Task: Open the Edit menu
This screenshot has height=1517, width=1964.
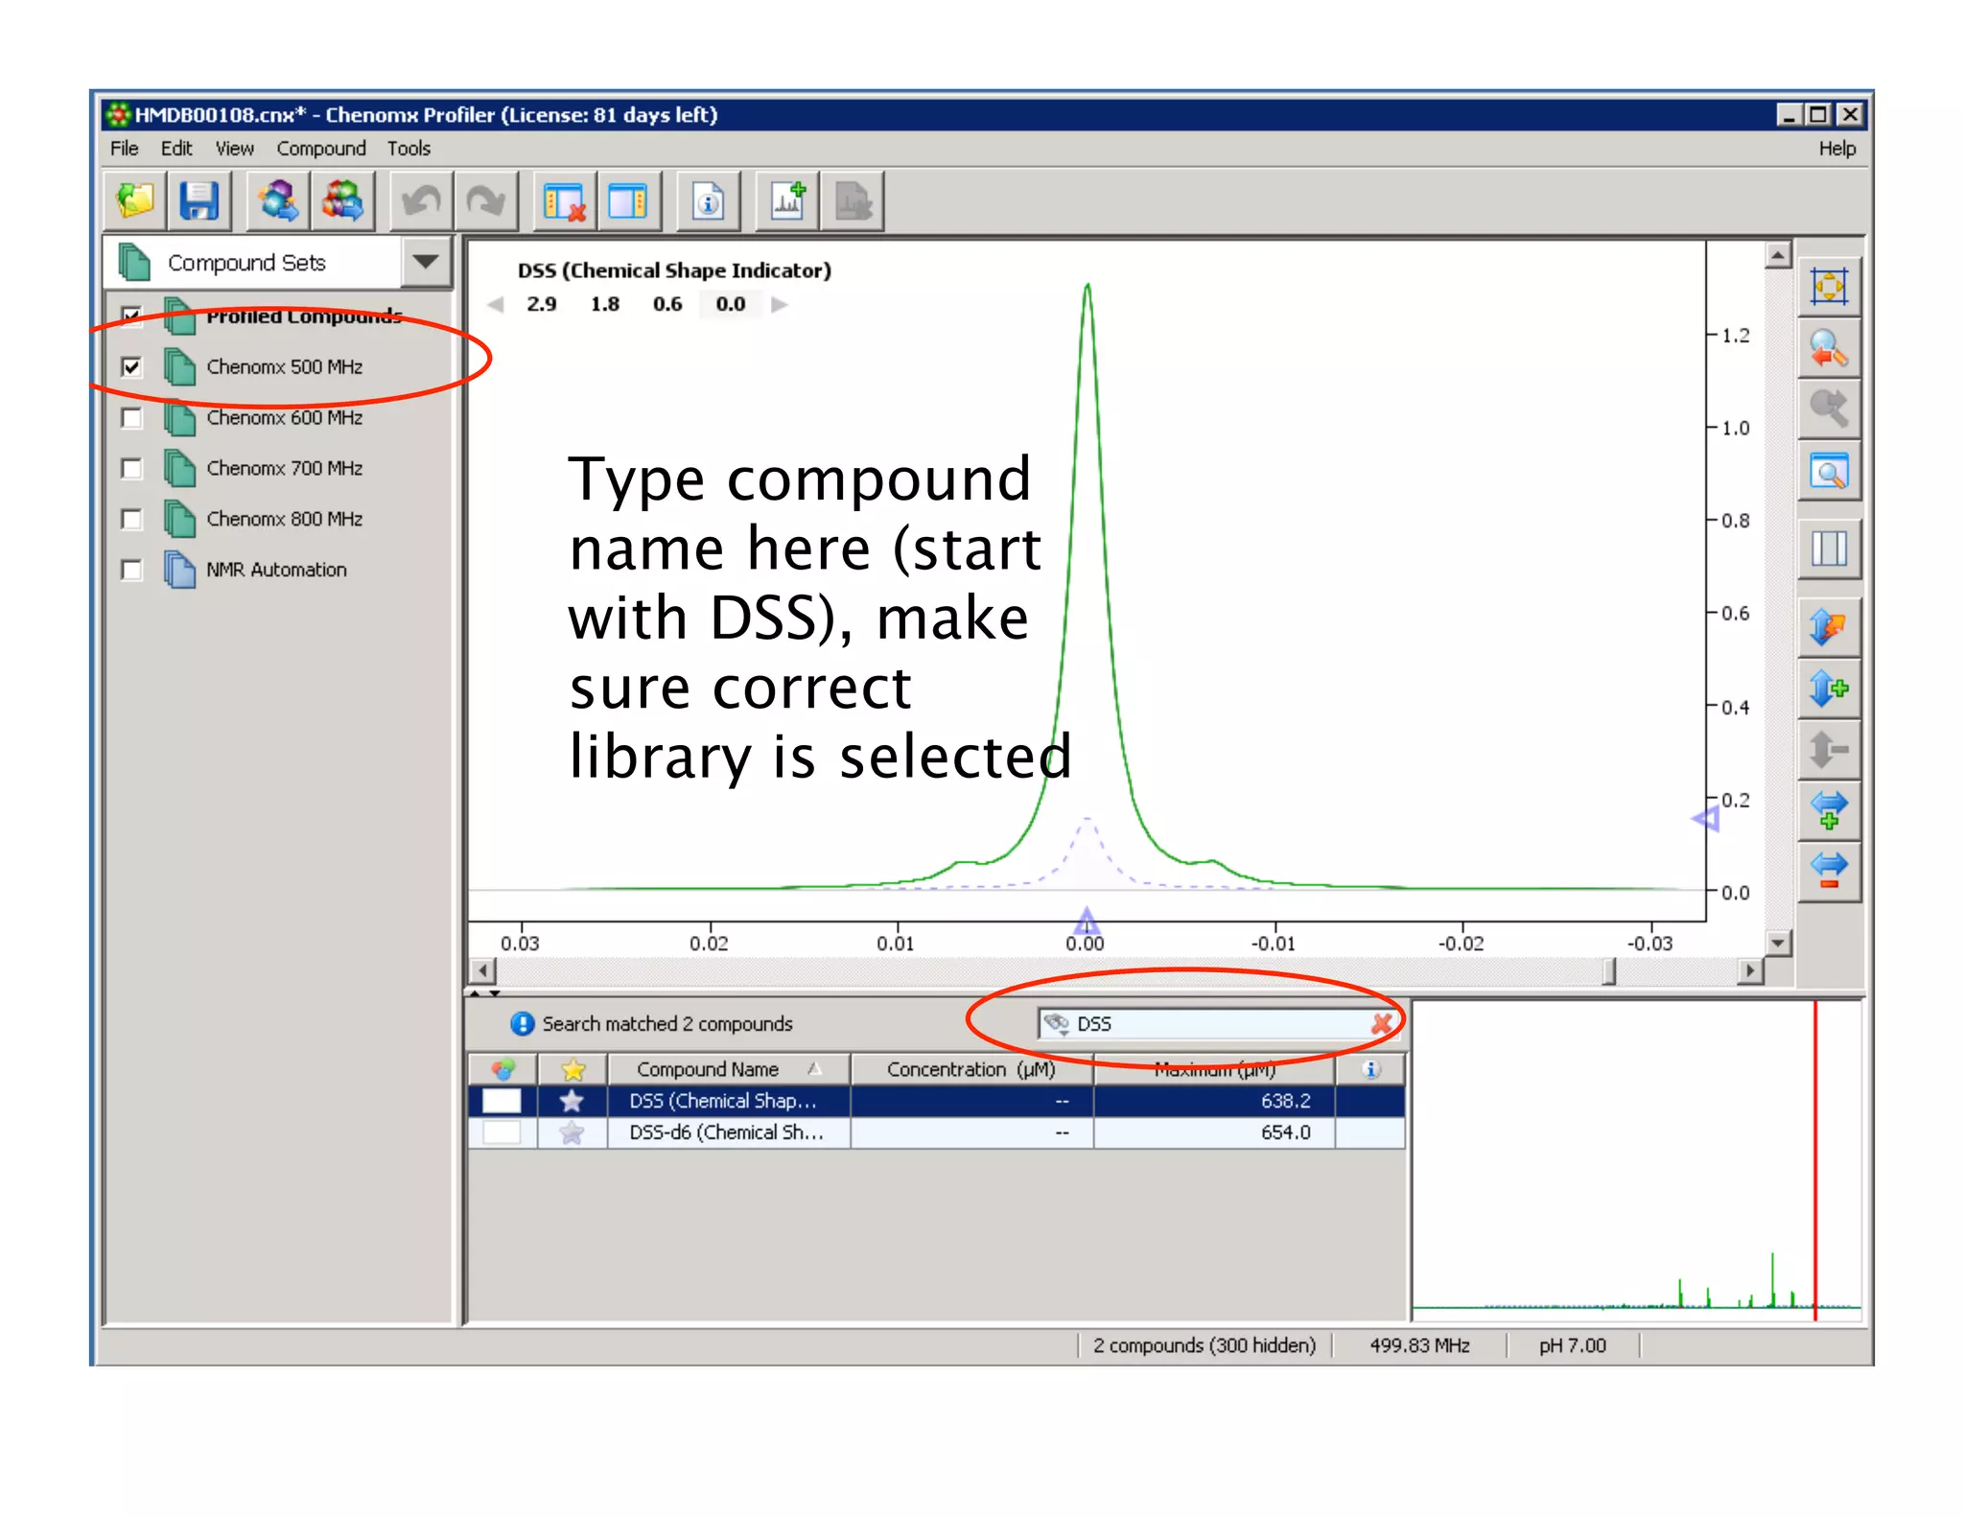Action: click(x=176, y=149)
